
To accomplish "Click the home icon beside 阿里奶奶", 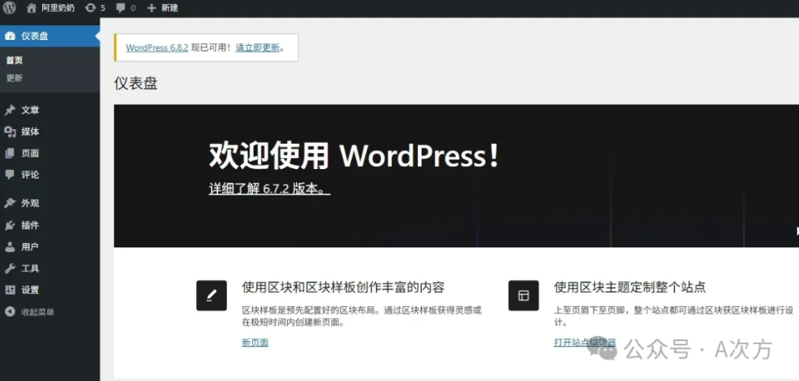I will point(32,8).
